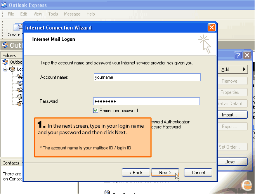The width and height of the screenshot is (255, 194).
Task: Select the Sent Items folder icon
Action: point(20,90)
